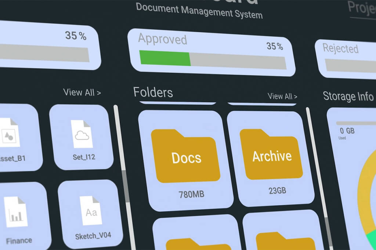Open the Docs folder icon

186,156
